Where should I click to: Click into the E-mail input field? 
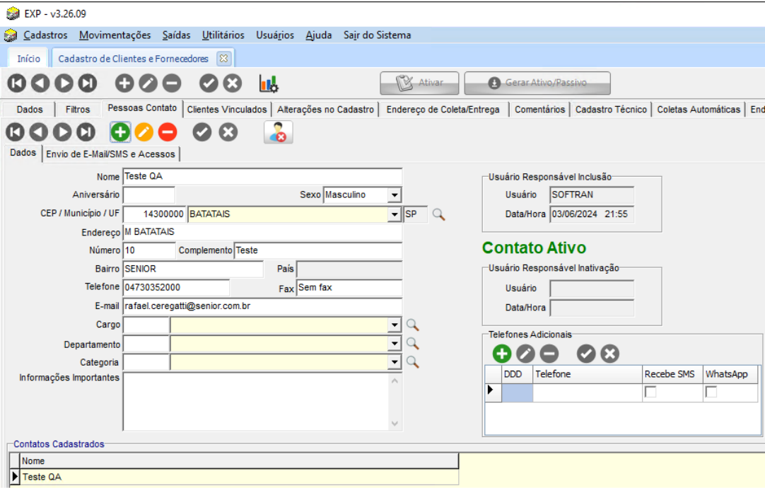[x=262, y=306]
